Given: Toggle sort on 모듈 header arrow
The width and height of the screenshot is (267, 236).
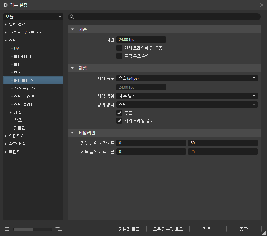Looking at the screenshot, I should point(60,17).
